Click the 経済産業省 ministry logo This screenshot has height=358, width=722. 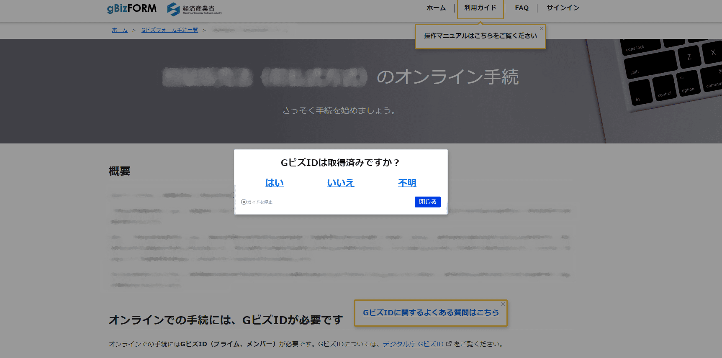pos(194,9)
